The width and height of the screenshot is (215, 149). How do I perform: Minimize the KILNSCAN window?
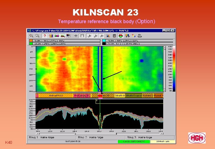(x=164, y=31)
